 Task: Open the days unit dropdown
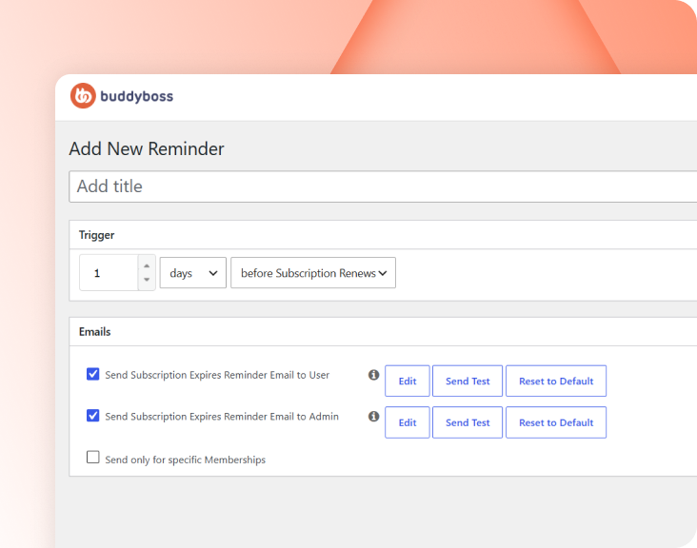pos(193,273)
